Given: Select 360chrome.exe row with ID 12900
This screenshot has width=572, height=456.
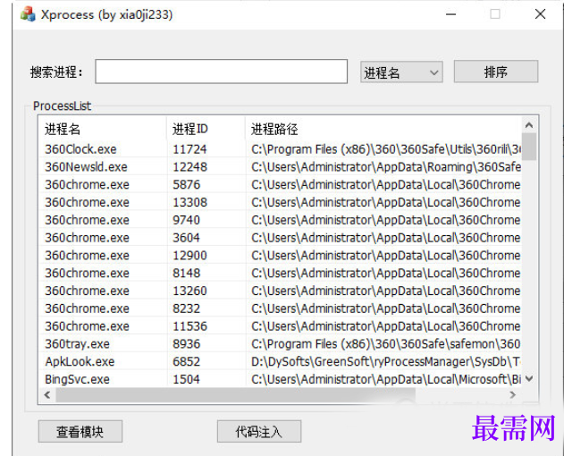Looking at the screenshot, I should [x=280, y=256].
